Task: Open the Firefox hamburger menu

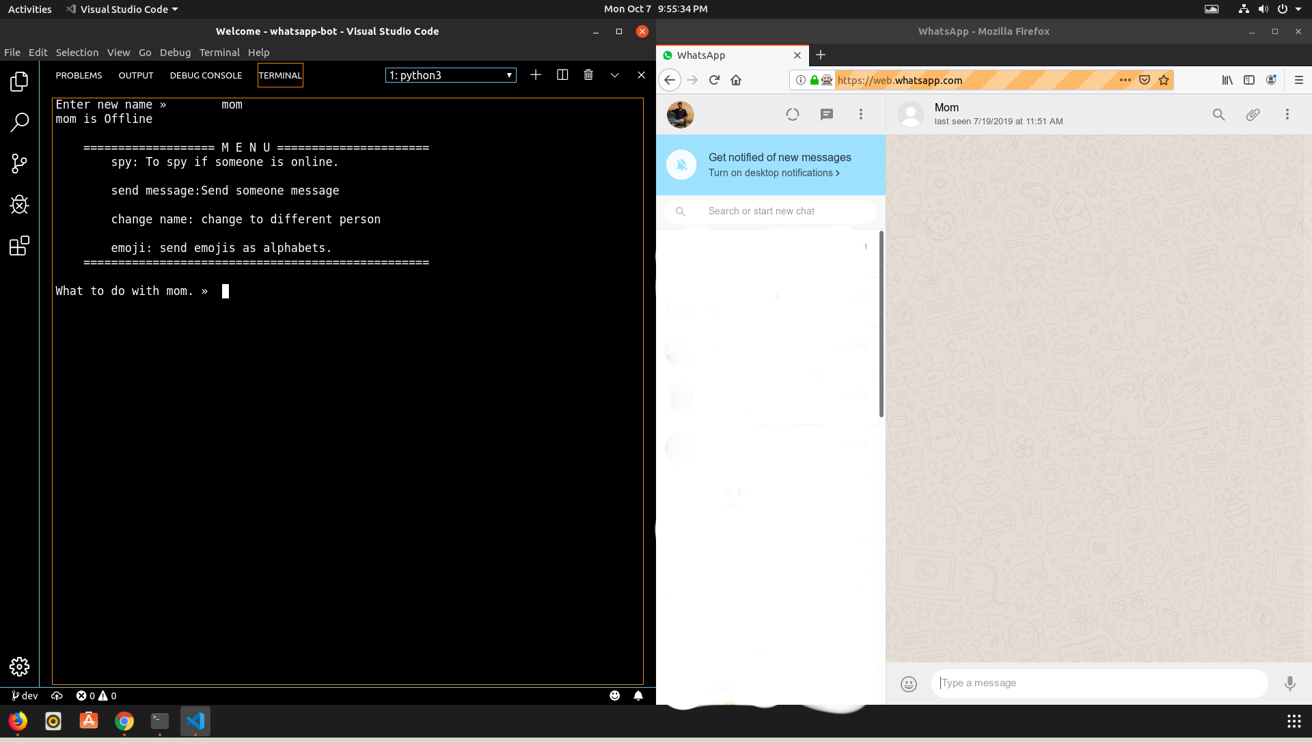Action: pyautogui.click(x=1299, y=80)
